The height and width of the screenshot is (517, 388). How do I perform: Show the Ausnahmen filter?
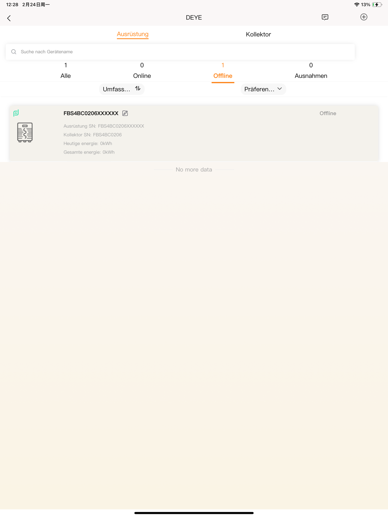(x=311, y=71)
